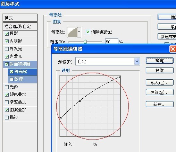Select the top-right curve control point
Viewport: 176px width, 152px height.
pos(119,77)
